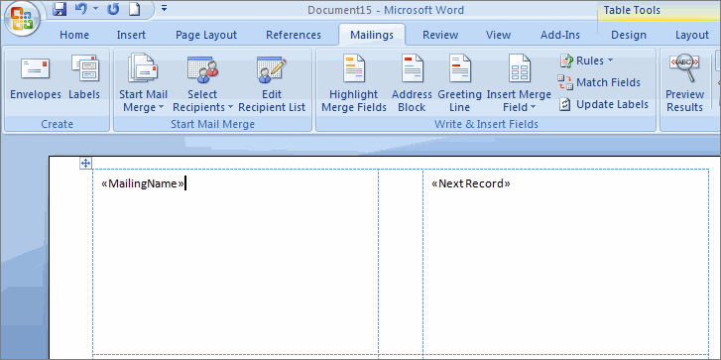Screen dimensions: 721x360
Task: Customize the Quick Access Toolbar dropdown
Action: 165,8
